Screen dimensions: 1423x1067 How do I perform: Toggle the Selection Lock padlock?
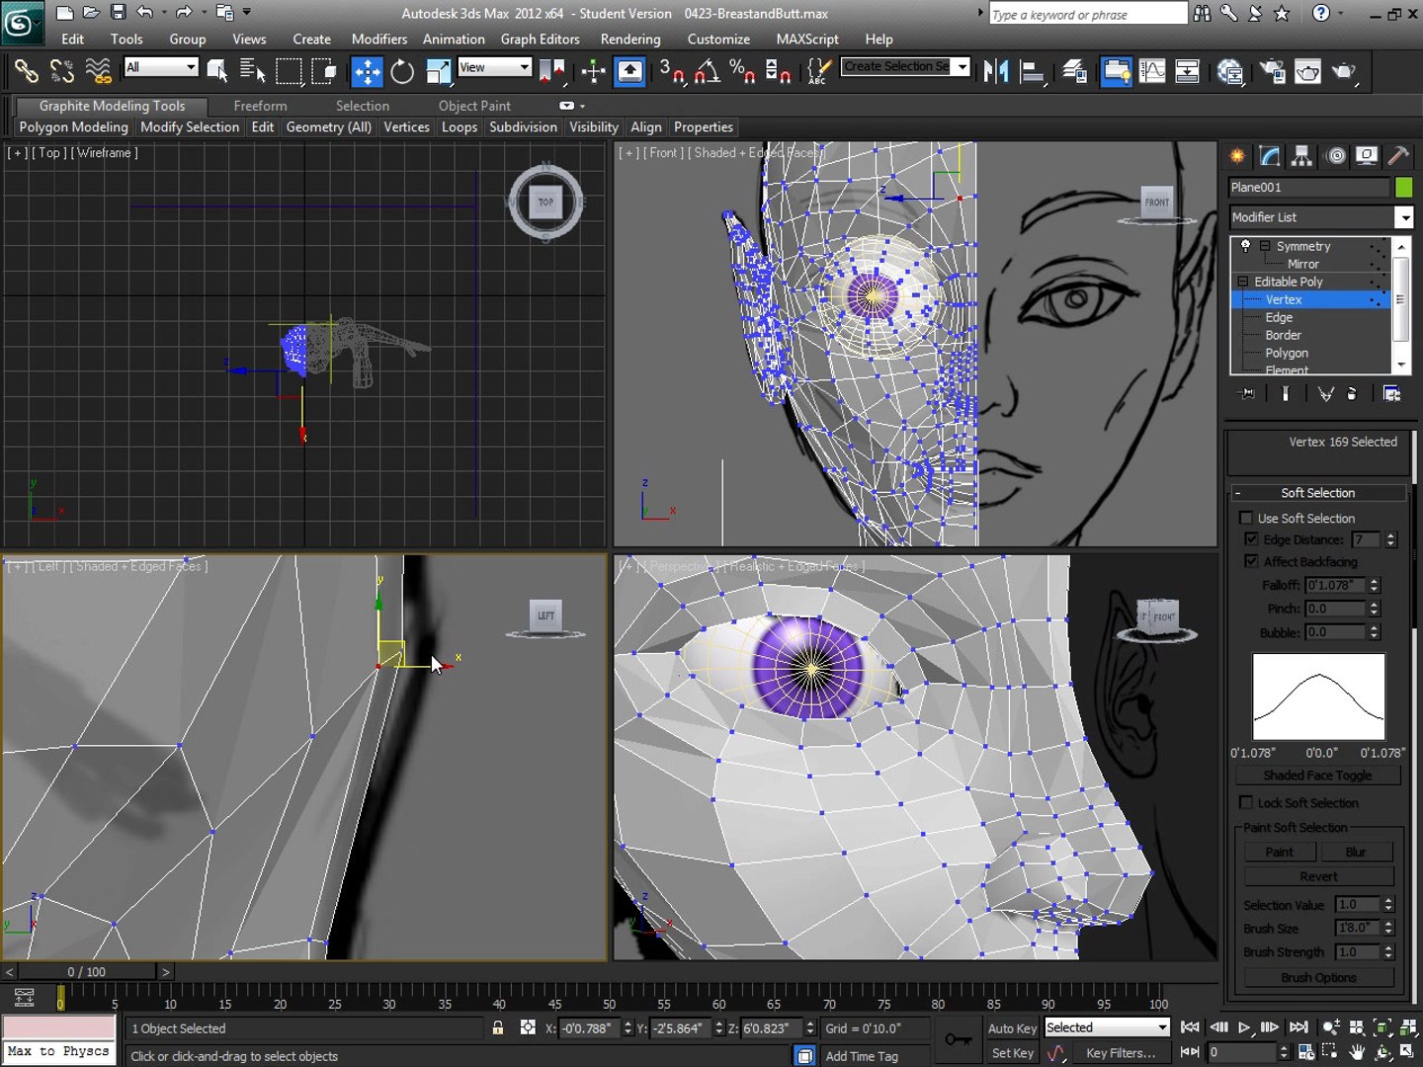point(498,1027)
